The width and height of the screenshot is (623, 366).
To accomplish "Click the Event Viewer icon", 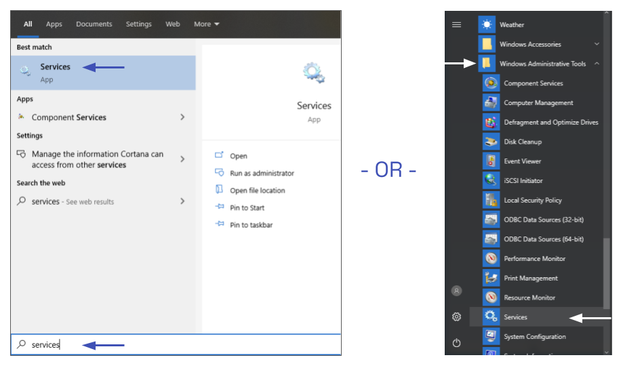I will (x=491, y=161).
